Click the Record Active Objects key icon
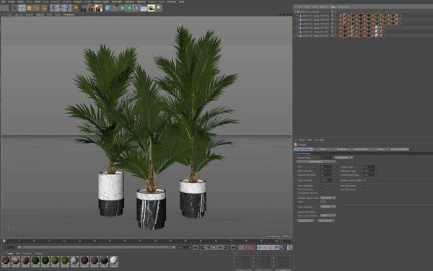 tap(241, 248)
